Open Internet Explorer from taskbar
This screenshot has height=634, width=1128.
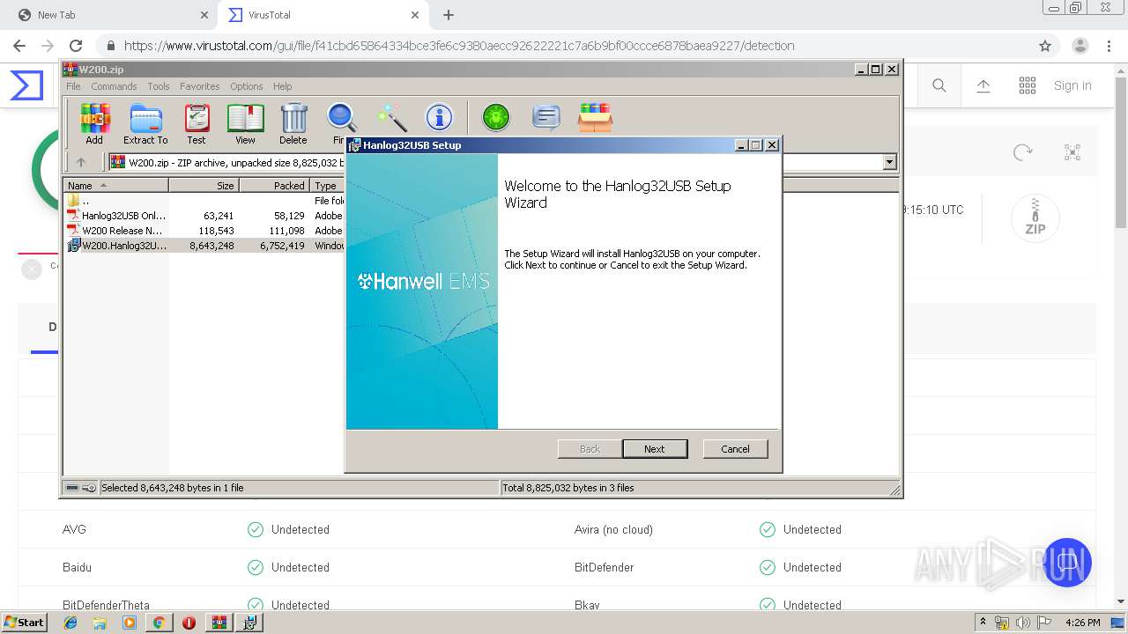coord(71,623)
